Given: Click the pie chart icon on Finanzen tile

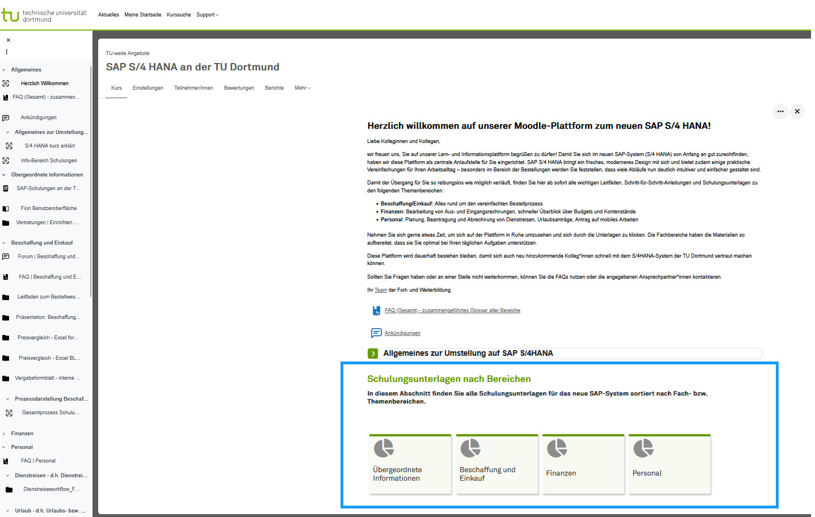Looking at the screenshot, I should click(x=557, y=448).
